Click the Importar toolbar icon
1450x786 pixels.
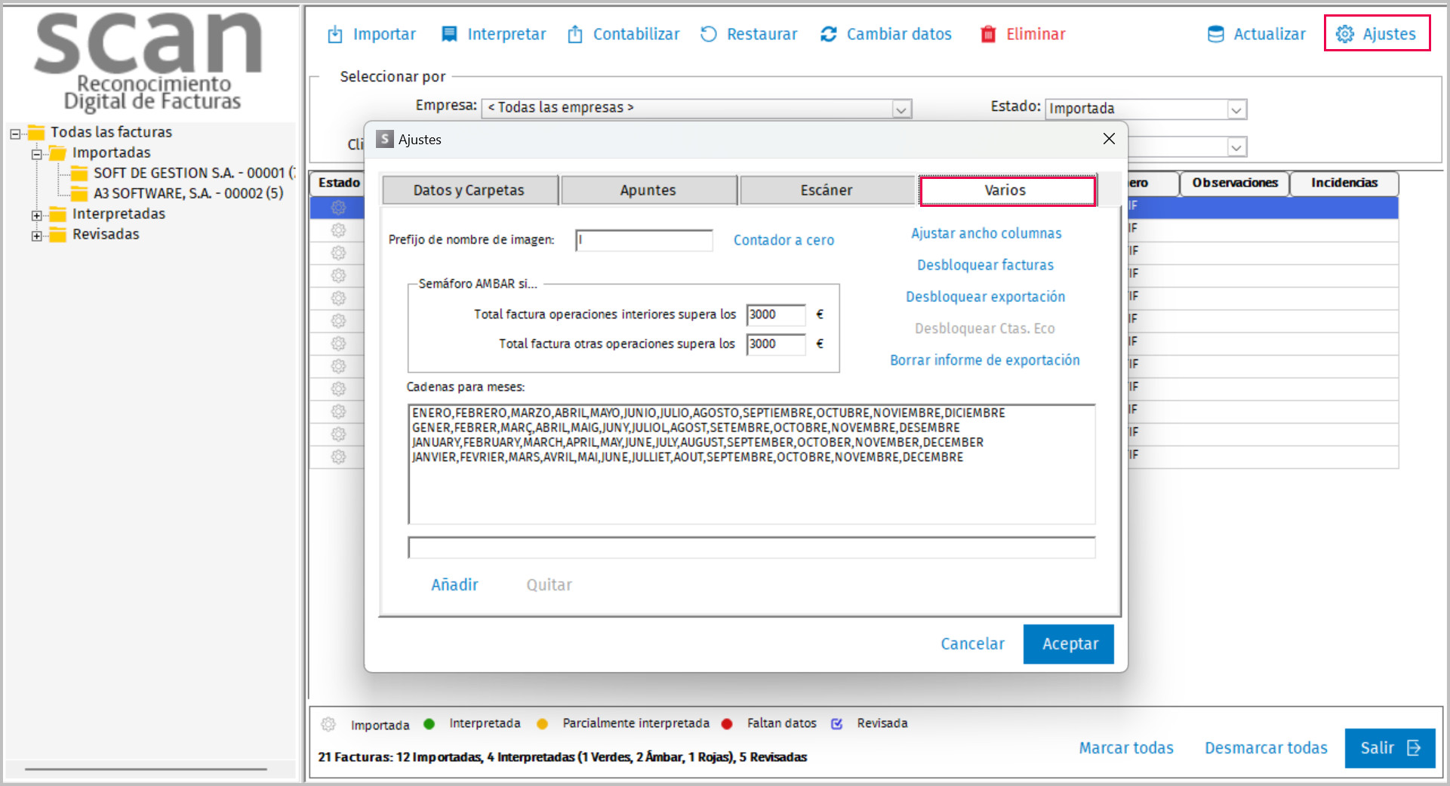click(335, 35)
